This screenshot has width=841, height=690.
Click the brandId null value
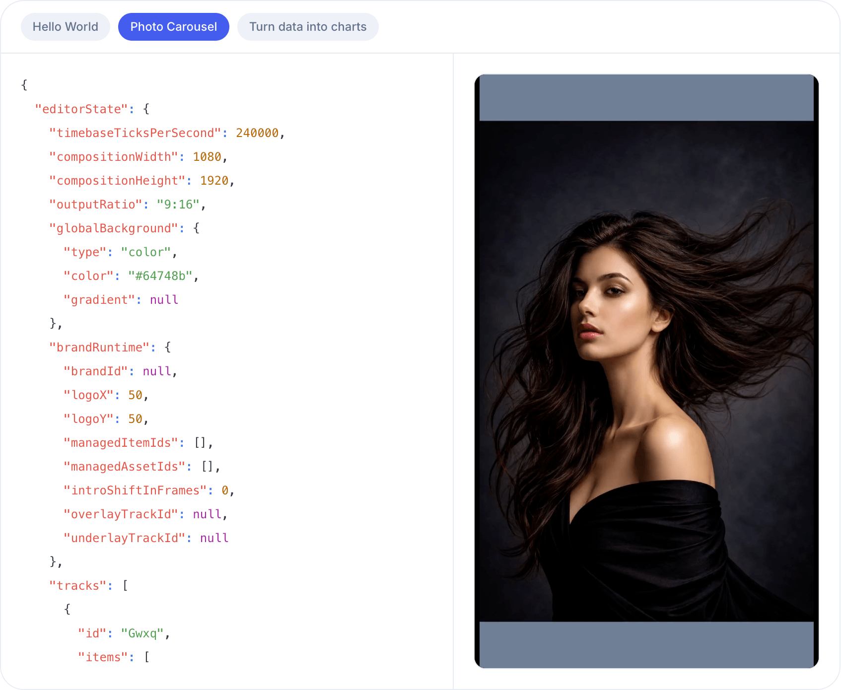pyautogui.click(x=157, y=371)
